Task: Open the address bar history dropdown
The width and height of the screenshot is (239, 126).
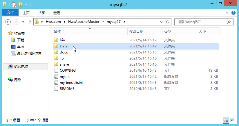Action: [x=162, y=22]
